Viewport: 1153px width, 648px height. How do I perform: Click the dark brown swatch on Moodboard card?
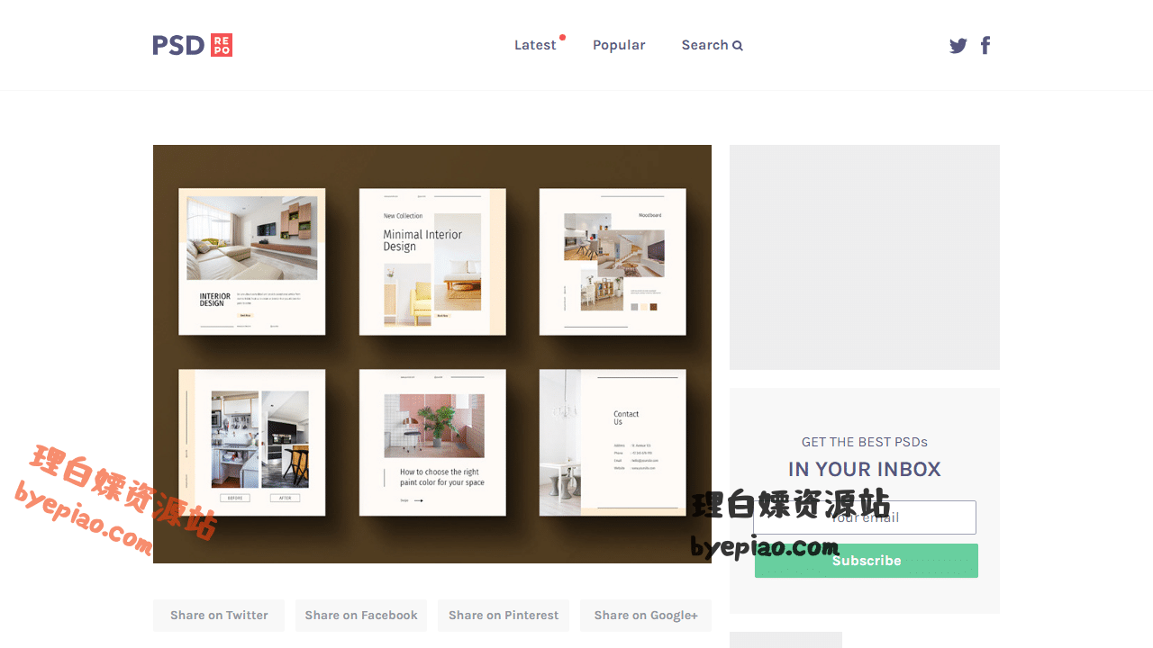653,307
